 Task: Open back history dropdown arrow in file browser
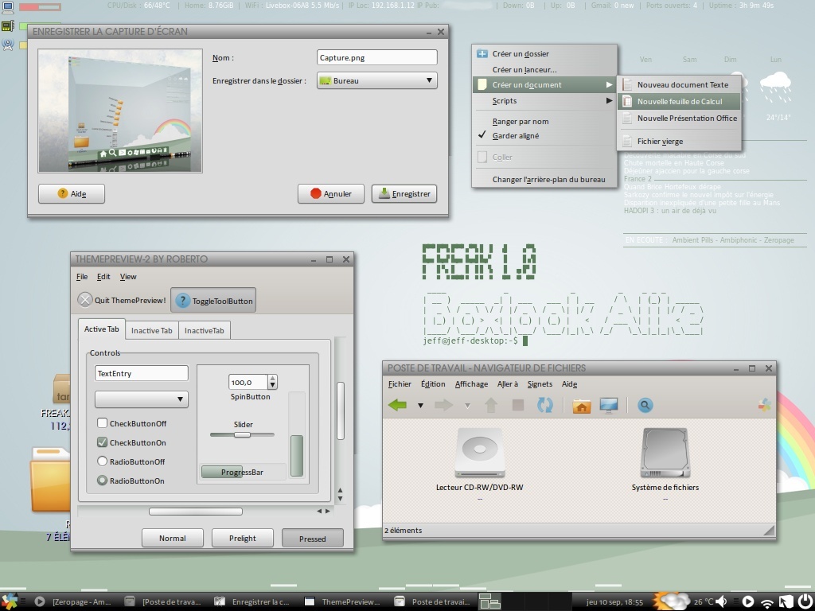point(420,406)
